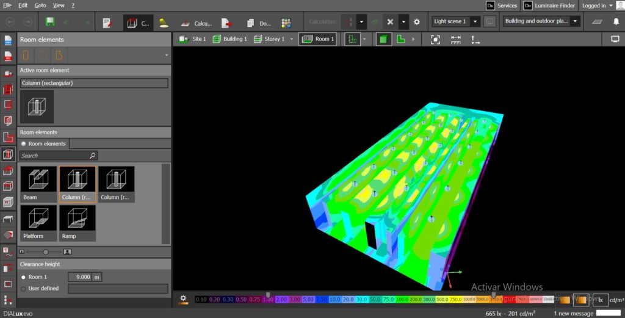Click the green Save project icon
Viewport: 625px width, 318px height.
[50, 23]
